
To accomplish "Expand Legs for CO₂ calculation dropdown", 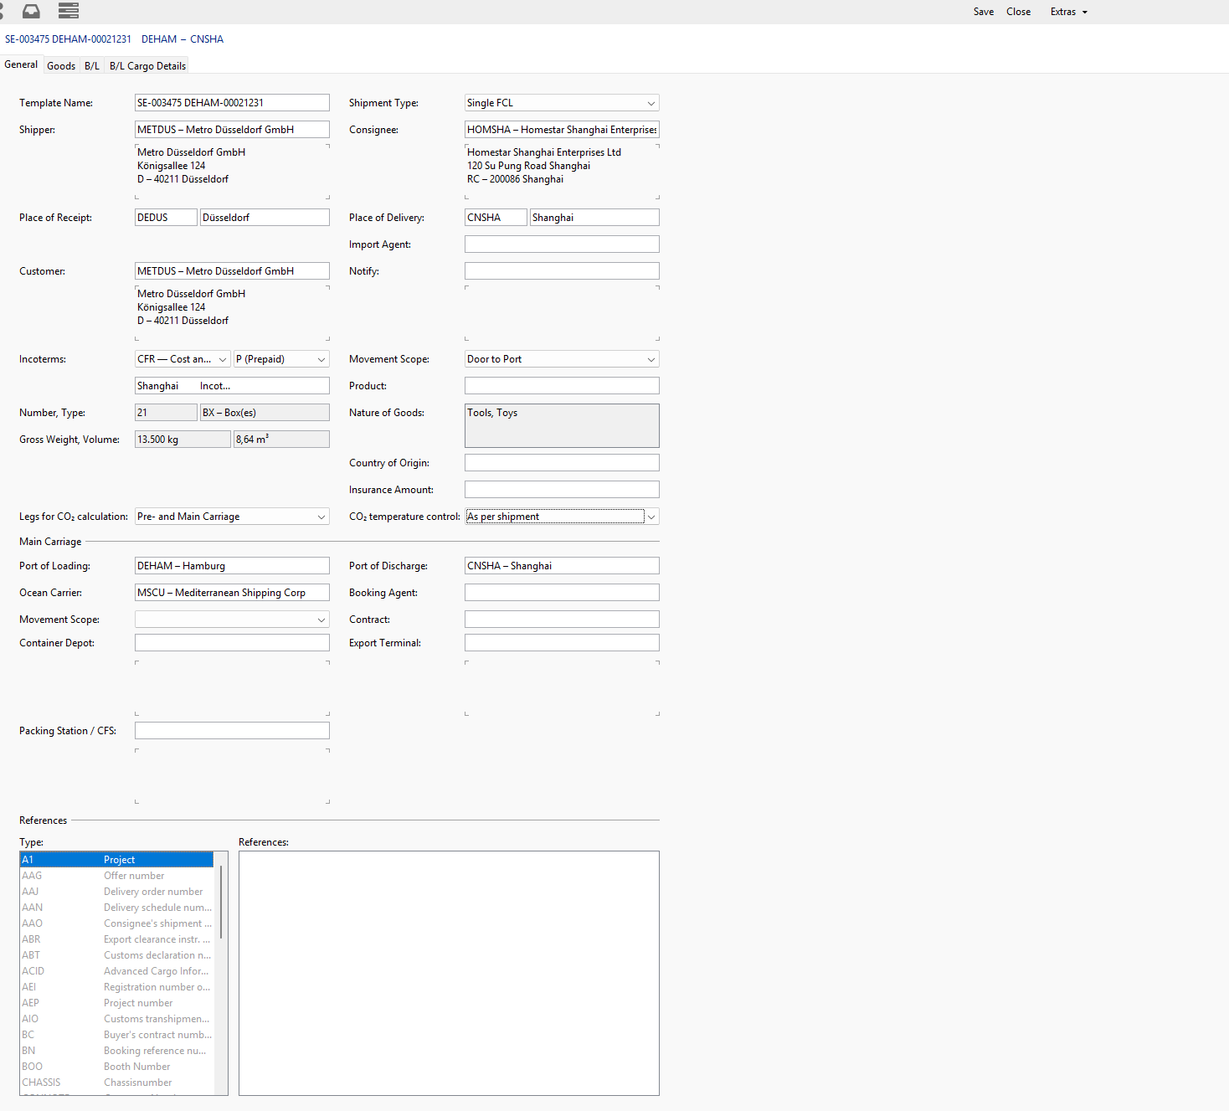I will point(321,517).
